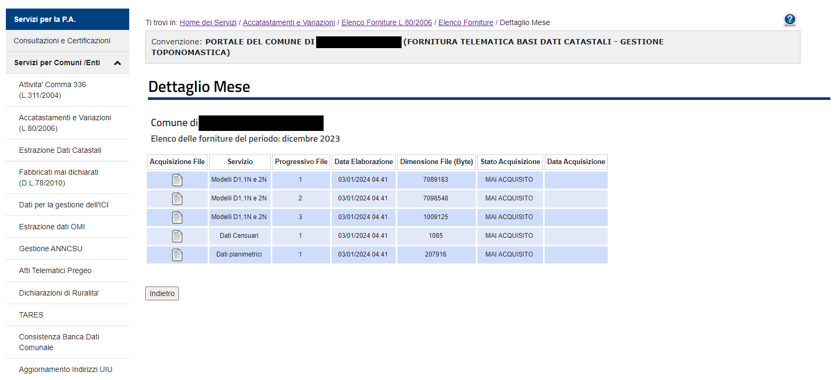Select Attivita' Comma 336 in sidebar
This screenshot has height=380, width=840.
coord(52,90)
